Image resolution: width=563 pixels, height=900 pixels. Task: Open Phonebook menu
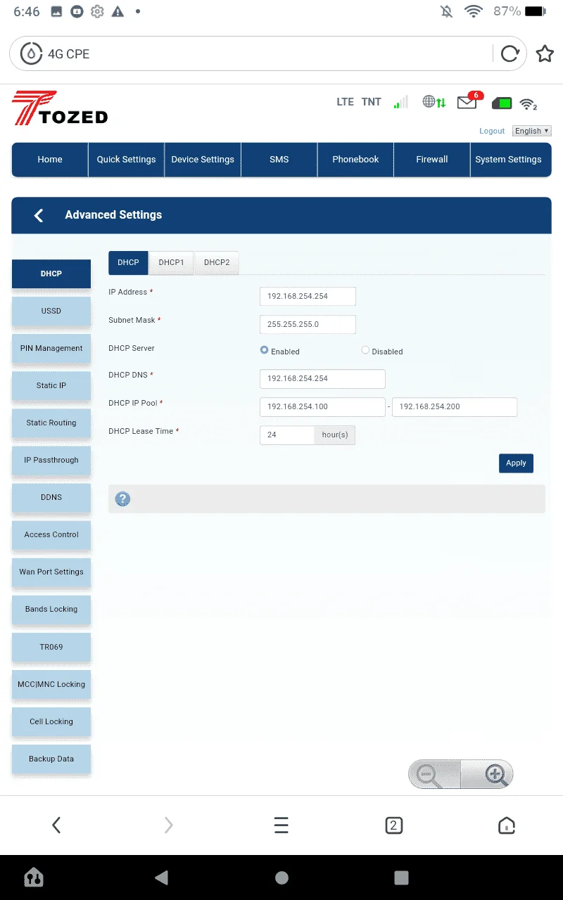pyautogui.click(x=355, y=160)
